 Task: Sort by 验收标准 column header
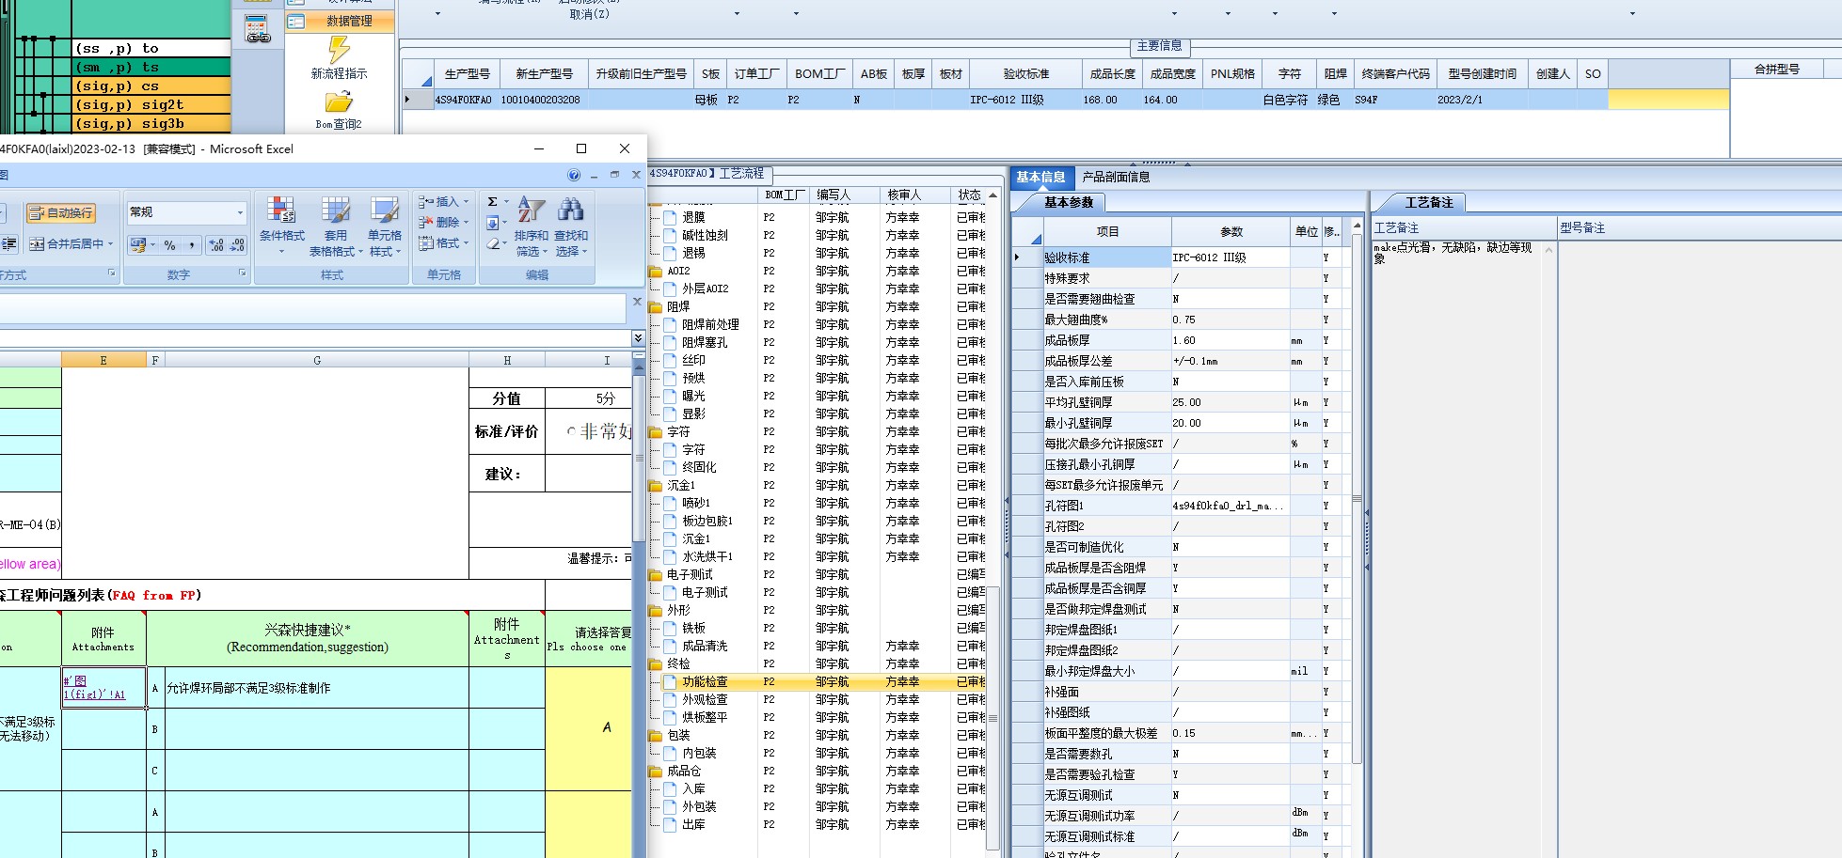(x=1025, y=73)
